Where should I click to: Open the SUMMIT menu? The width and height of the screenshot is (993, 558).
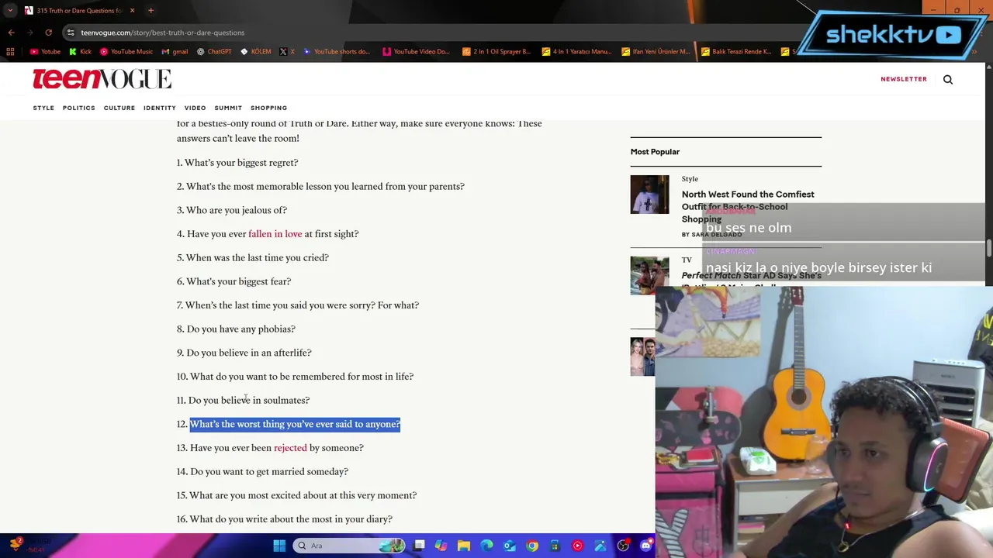point(228,108)
